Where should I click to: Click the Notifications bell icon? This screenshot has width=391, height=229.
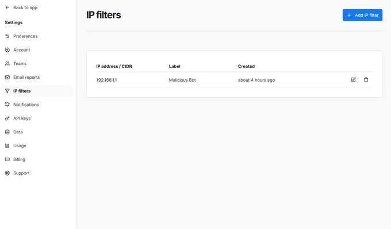7,105
